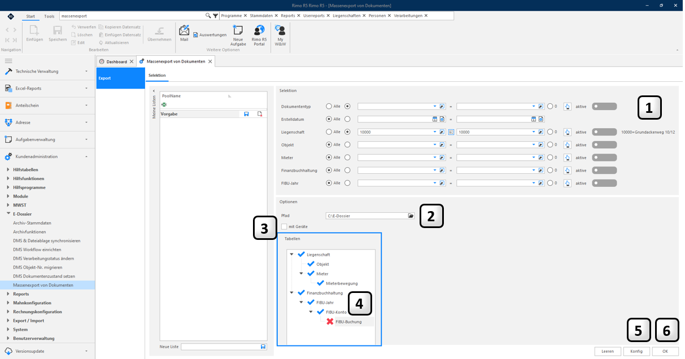Open the calendar for the first Erstelldatum field
685x359 pixels.
435,119
